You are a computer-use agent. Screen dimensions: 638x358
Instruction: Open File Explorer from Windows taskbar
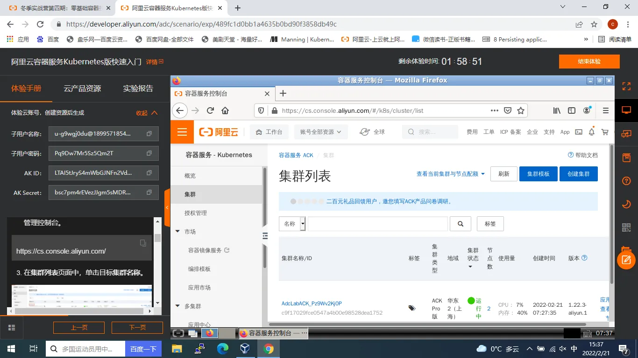[x=177, y=348]
